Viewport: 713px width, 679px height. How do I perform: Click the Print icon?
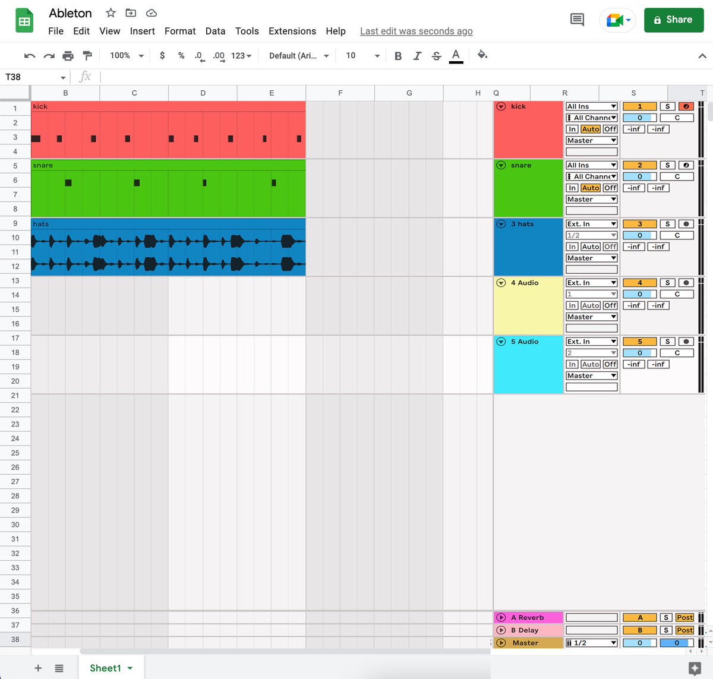68,55
